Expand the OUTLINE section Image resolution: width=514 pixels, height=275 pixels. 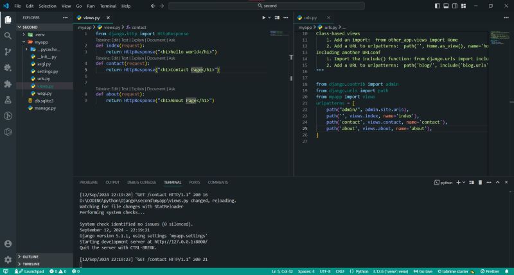pyautogui.click(x=44, y=256)
